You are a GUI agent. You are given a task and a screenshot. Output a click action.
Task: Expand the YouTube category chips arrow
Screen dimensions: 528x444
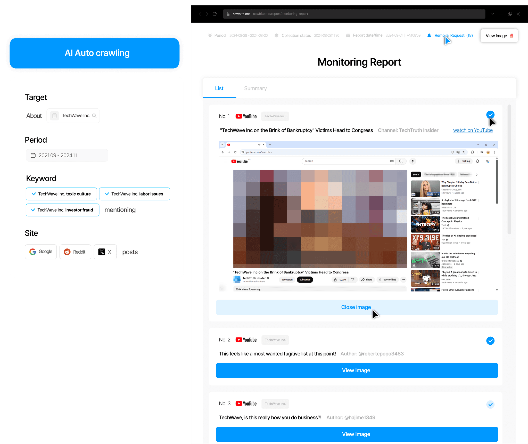[x=477, y=175]
